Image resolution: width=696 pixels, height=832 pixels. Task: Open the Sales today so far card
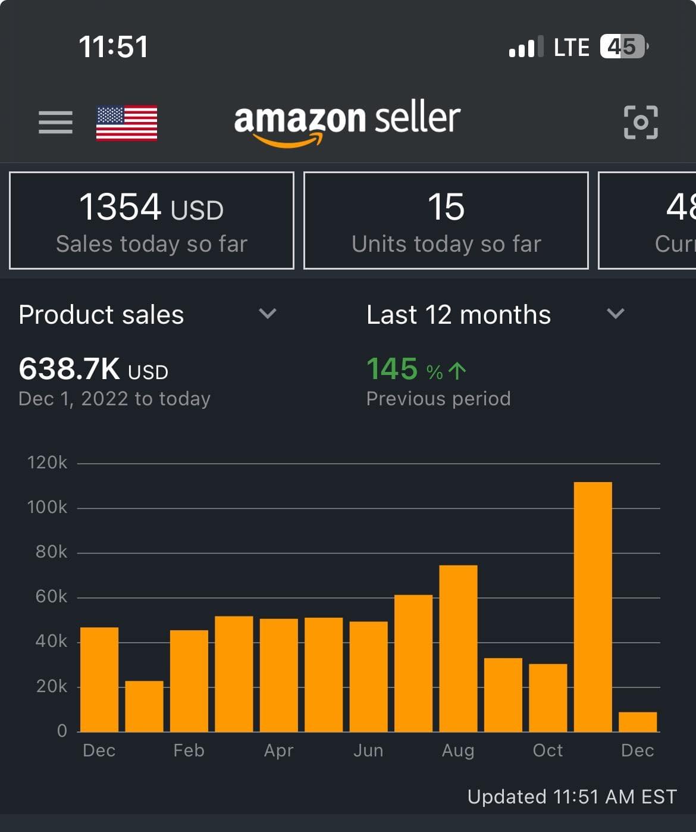point(152,220)
